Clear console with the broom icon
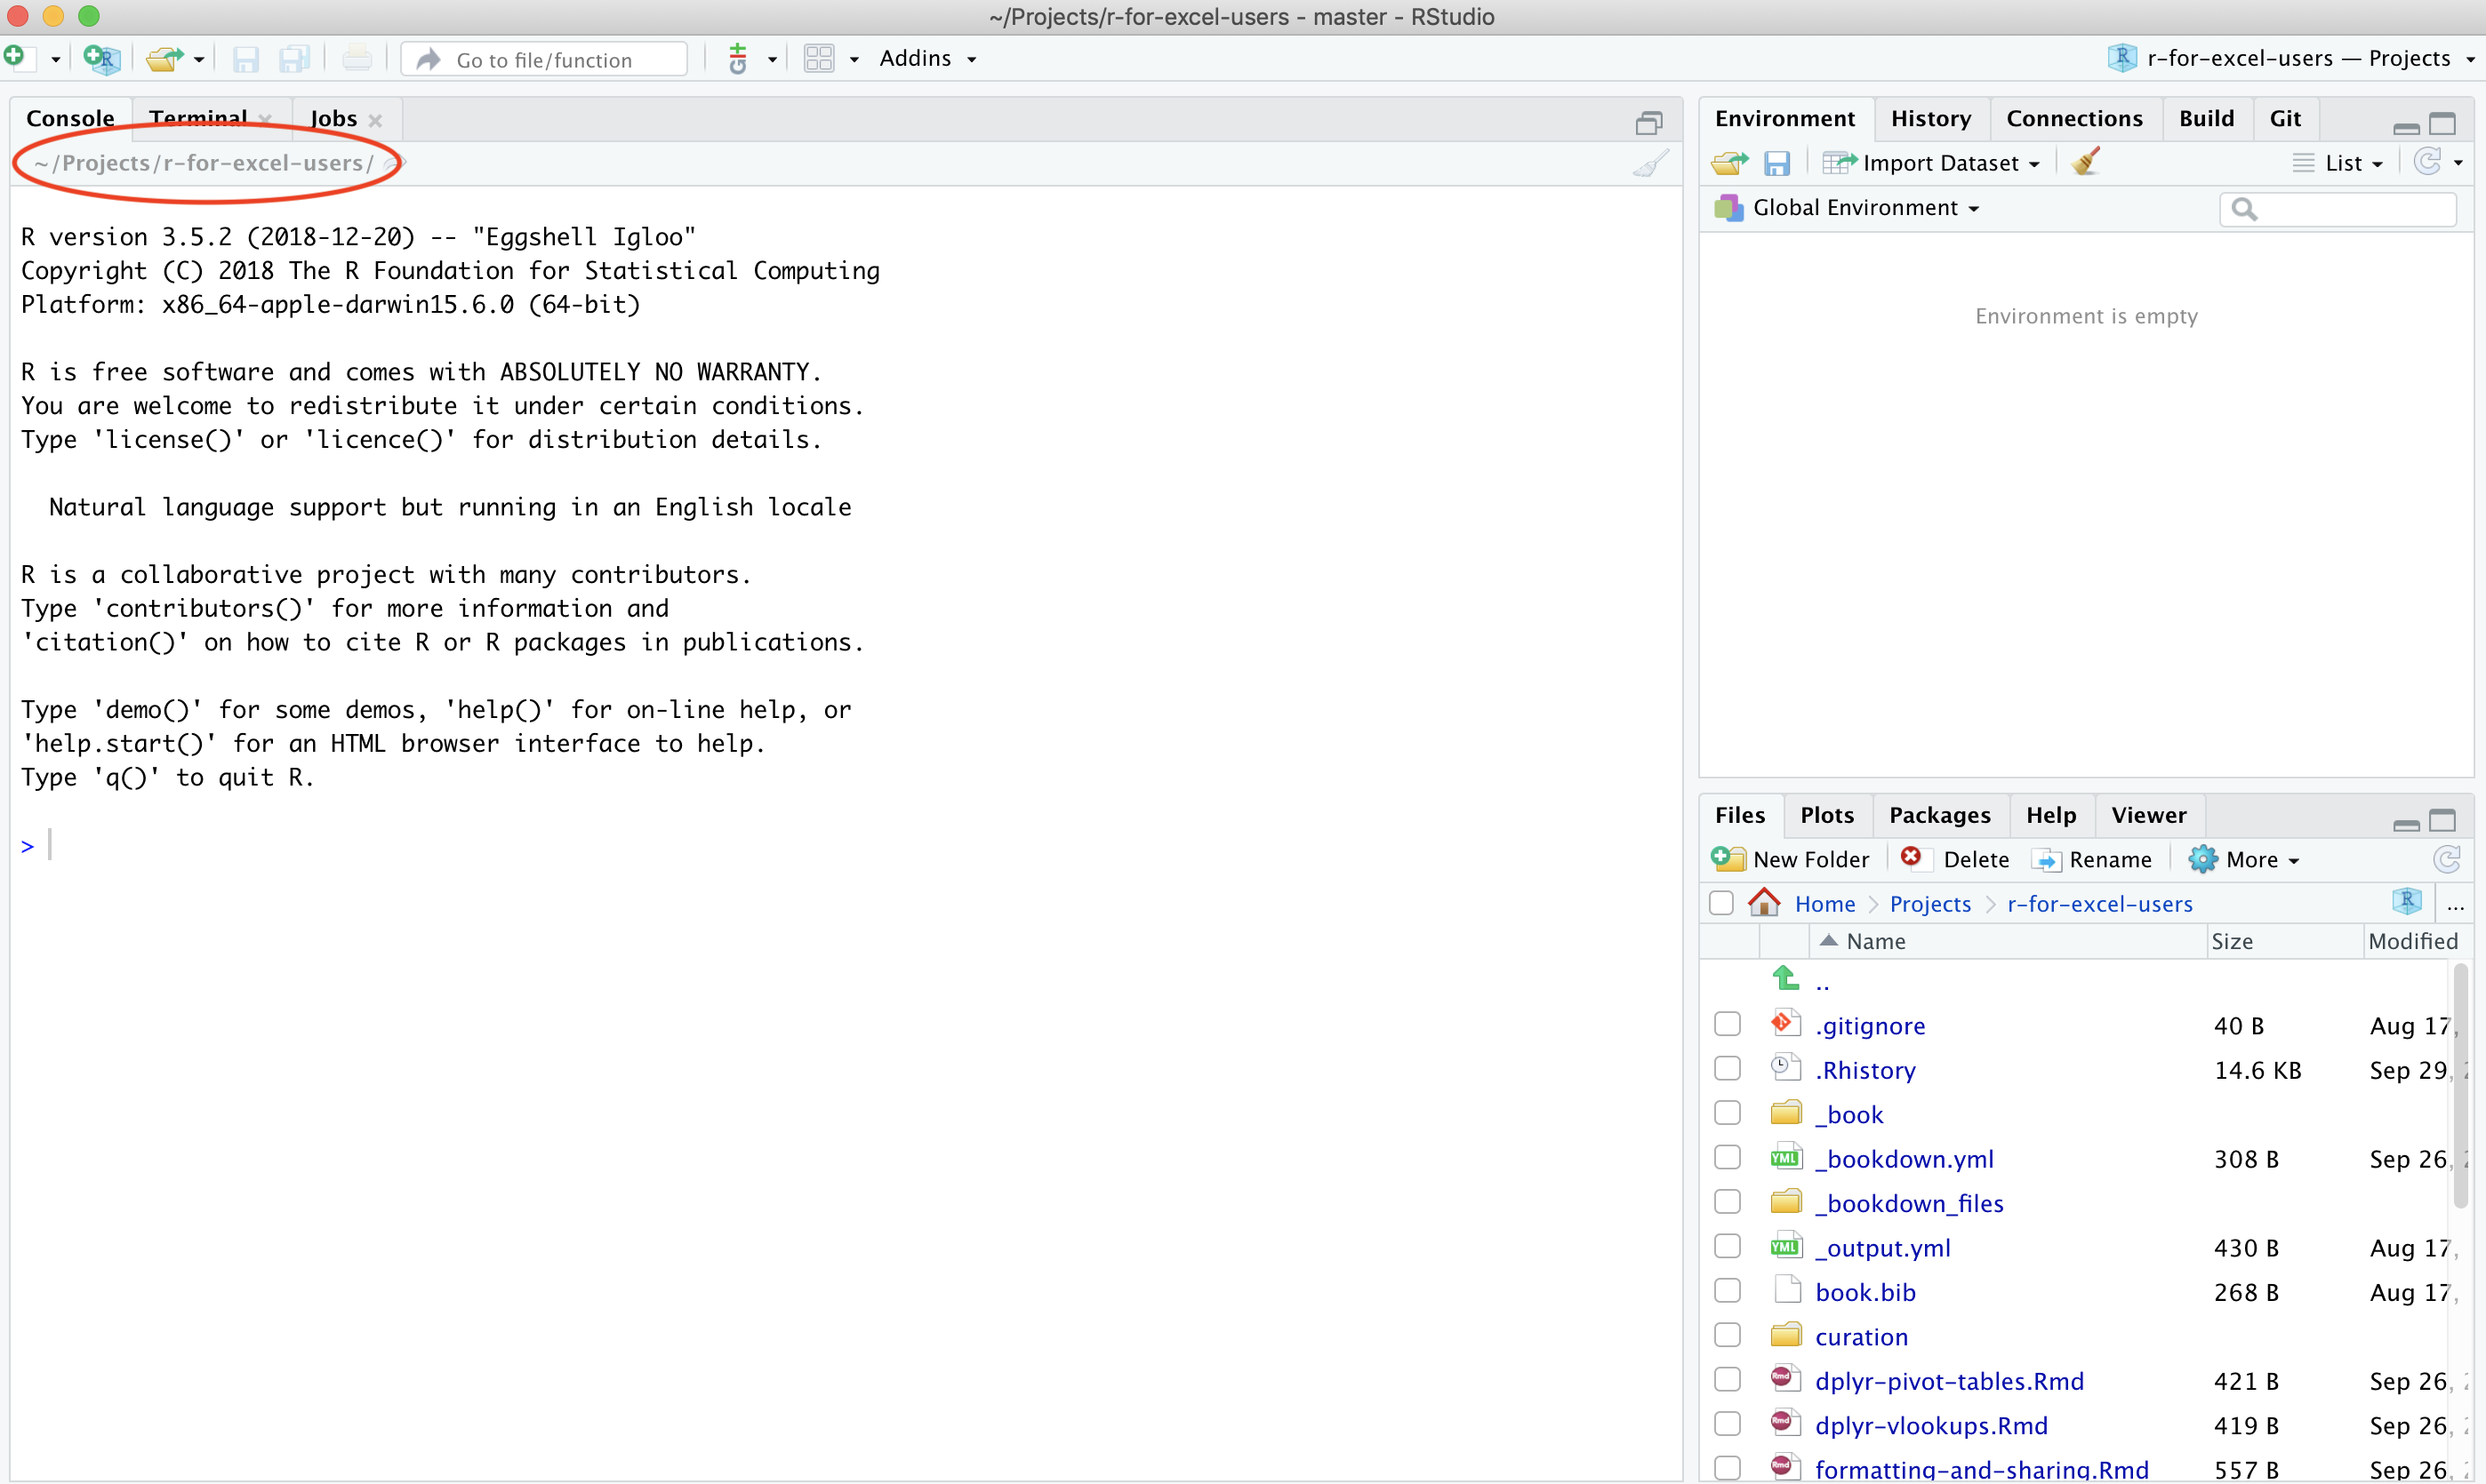Screen dimensions: 2486x1484 (1649, 163)
